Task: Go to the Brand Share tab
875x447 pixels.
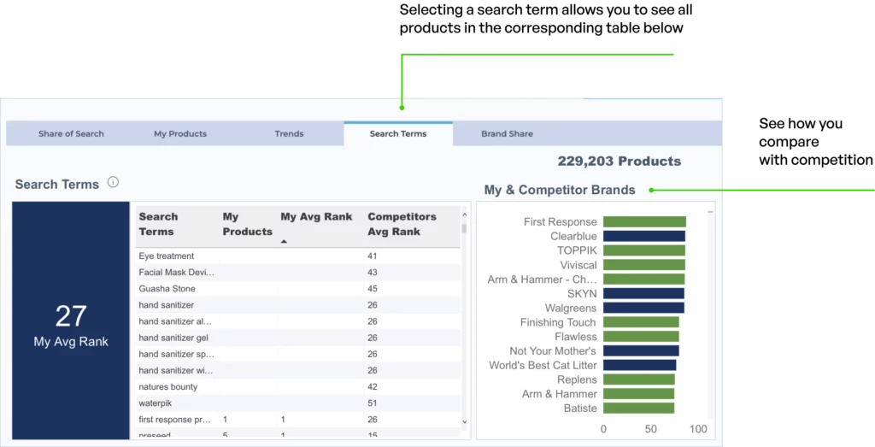Action: point(507,134)
